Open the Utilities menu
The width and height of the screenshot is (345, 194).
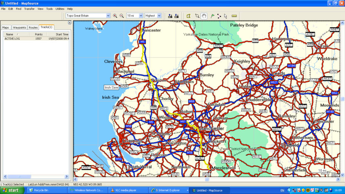[60, 9]
